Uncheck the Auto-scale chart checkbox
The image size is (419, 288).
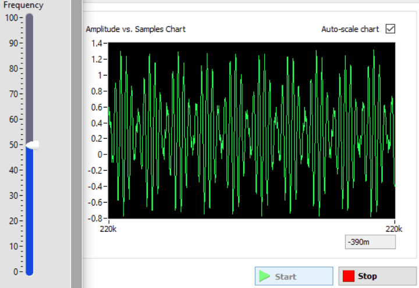pyautogui.click(x=390, y=29)
